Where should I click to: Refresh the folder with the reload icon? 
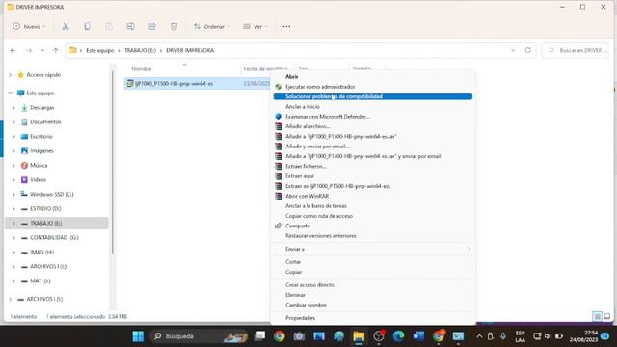[527, 50]
